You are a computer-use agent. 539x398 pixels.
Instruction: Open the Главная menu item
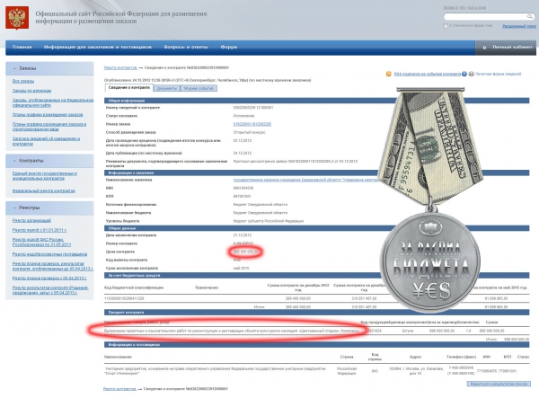point(22,47)
